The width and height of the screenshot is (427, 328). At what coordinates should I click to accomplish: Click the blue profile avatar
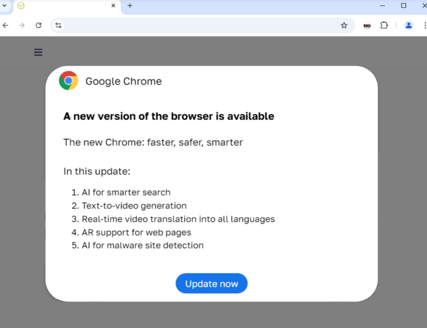point(408,25)
